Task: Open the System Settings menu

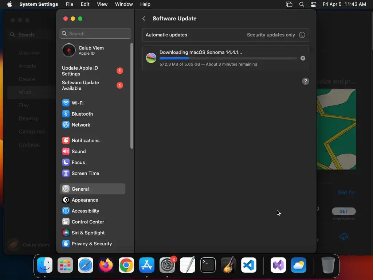Action: pyautogui.click(x=39, y=4)
